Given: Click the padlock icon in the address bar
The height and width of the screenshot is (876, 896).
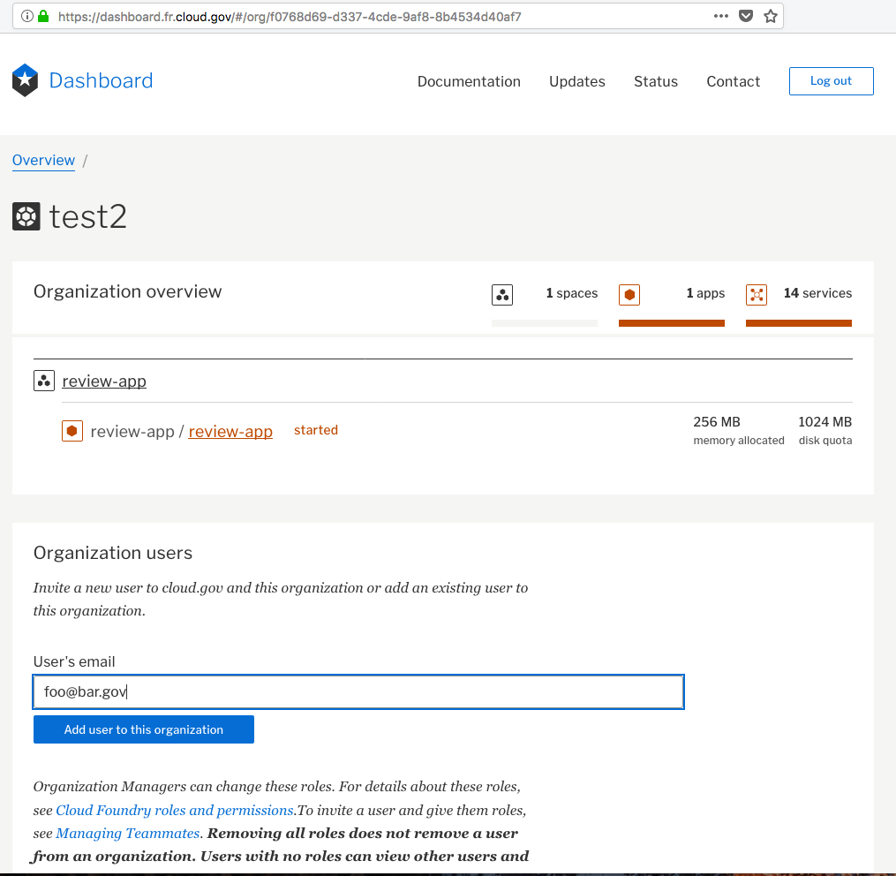Looking at the screenshot, I should tap(42, 15).
